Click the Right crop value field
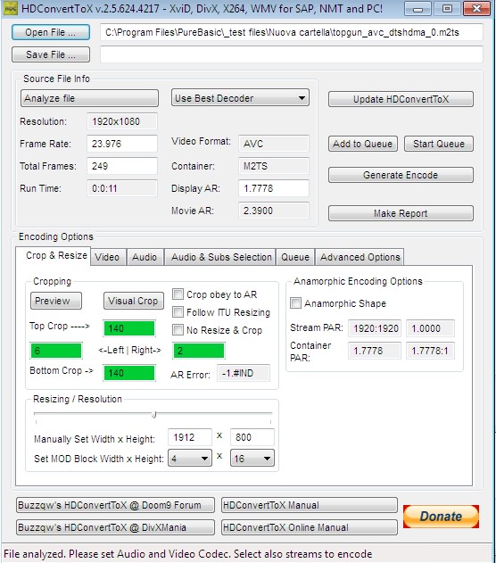The width and height of the screenshot is (496, 563). click(199, 351)
